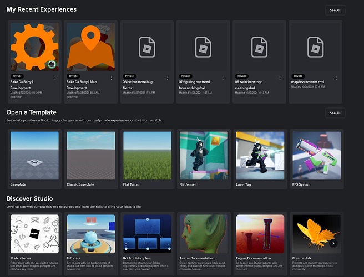Click the Roblox Principles title text
This screenshot has height=277, width=364.
136,258
